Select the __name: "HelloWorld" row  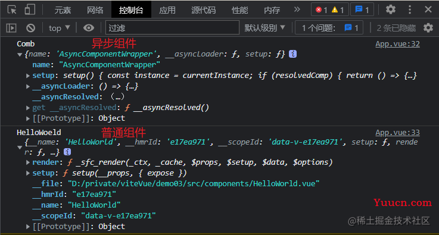(76, 205)
